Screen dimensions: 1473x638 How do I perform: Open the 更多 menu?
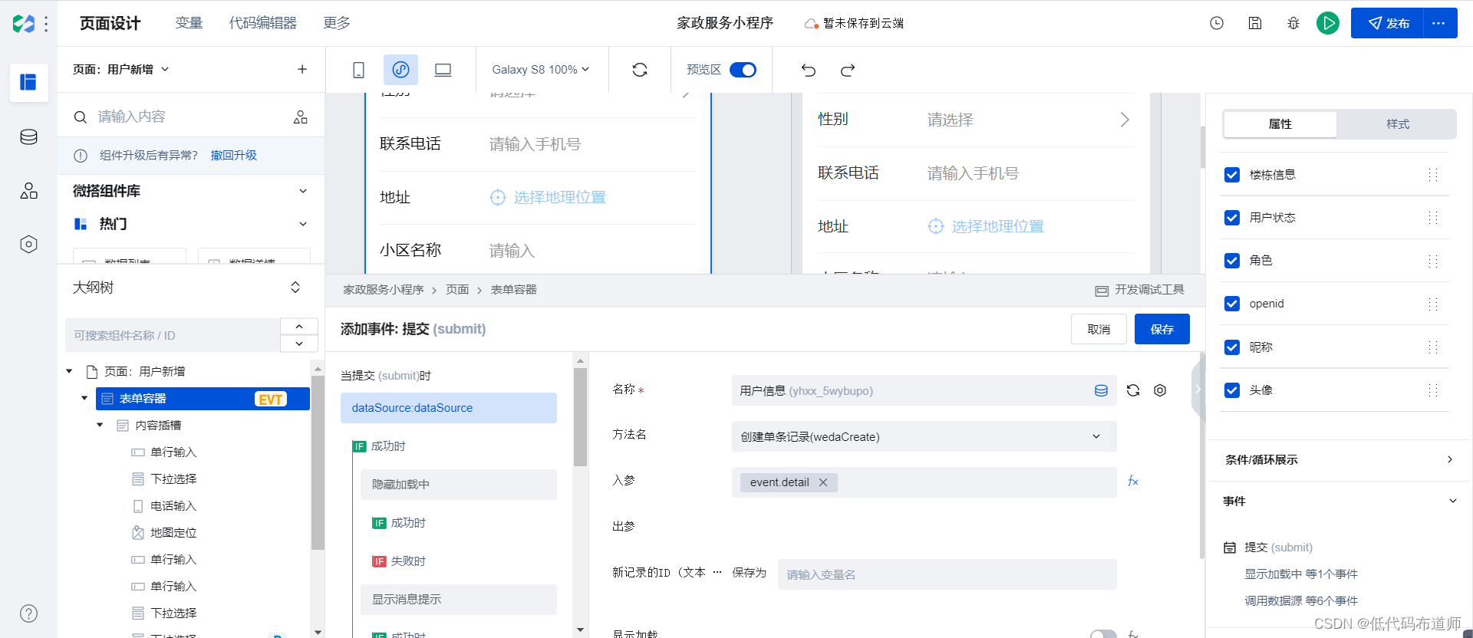[x=337, y=23]
